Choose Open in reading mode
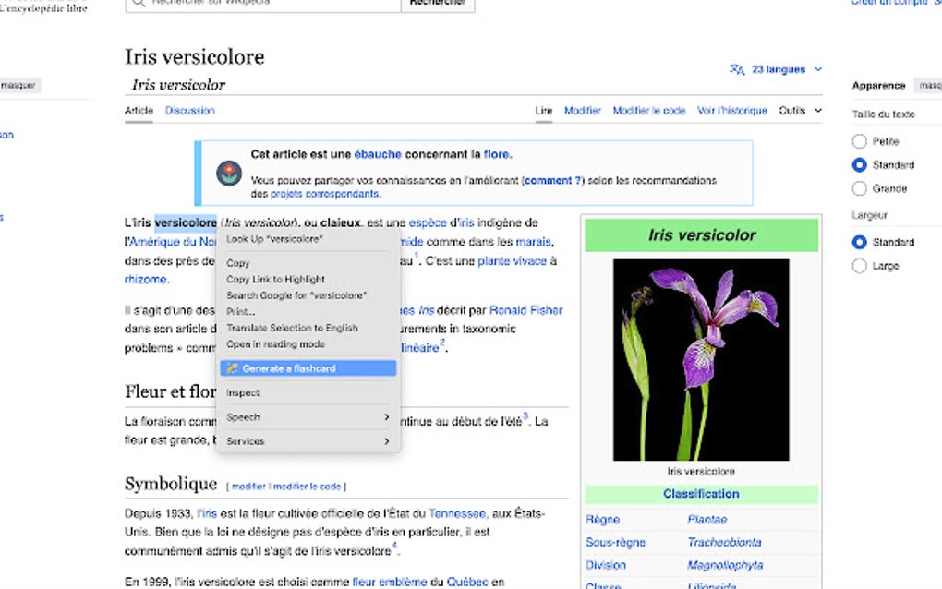This screenshot has width=942, height=589. click(308, 344)
